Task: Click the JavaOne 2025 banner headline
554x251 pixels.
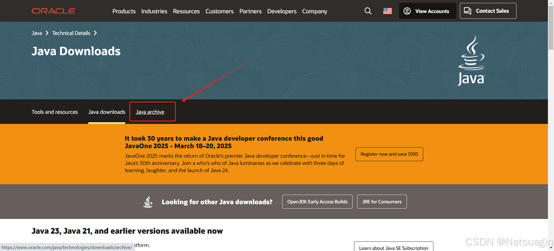Action: pyautogui.click(x=224, y=142)
